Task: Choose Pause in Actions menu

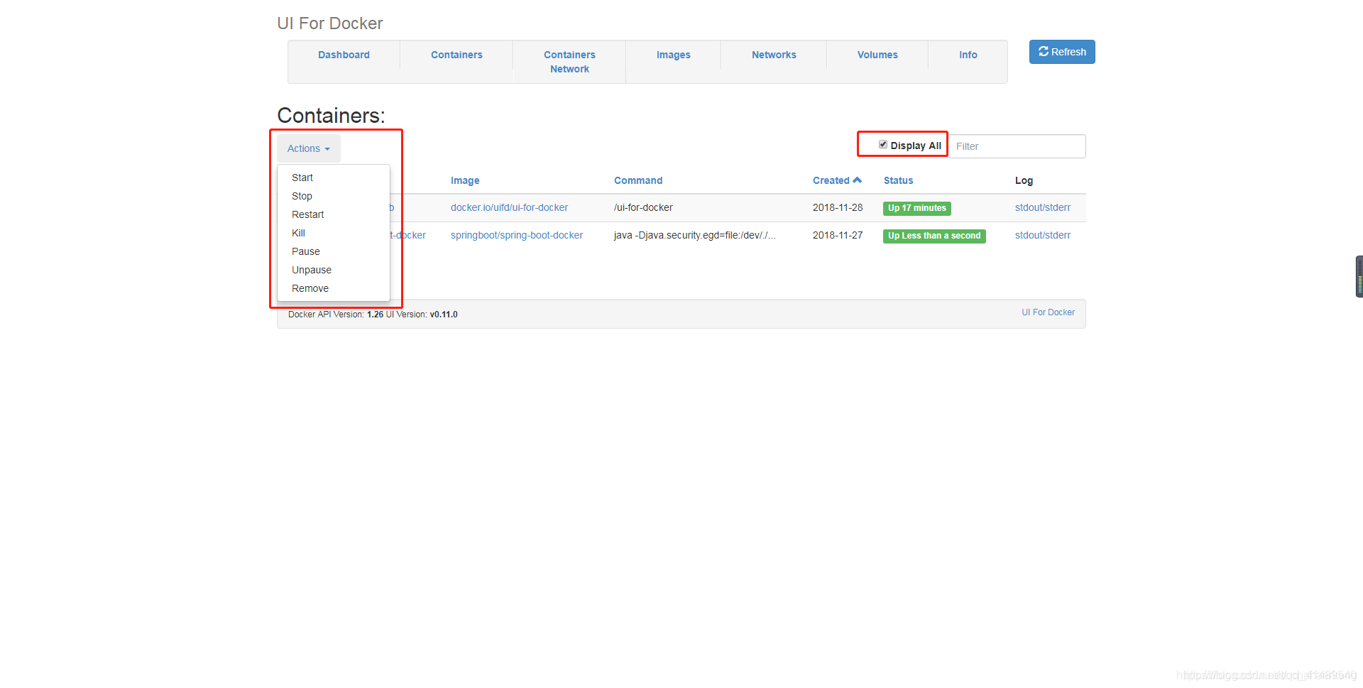Action: coord(334,251)
